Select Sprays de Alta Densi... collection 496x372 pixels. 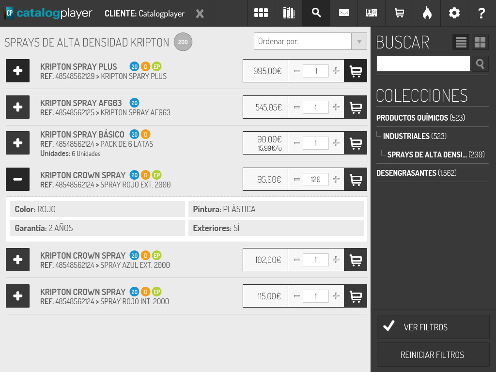[436, 155]
